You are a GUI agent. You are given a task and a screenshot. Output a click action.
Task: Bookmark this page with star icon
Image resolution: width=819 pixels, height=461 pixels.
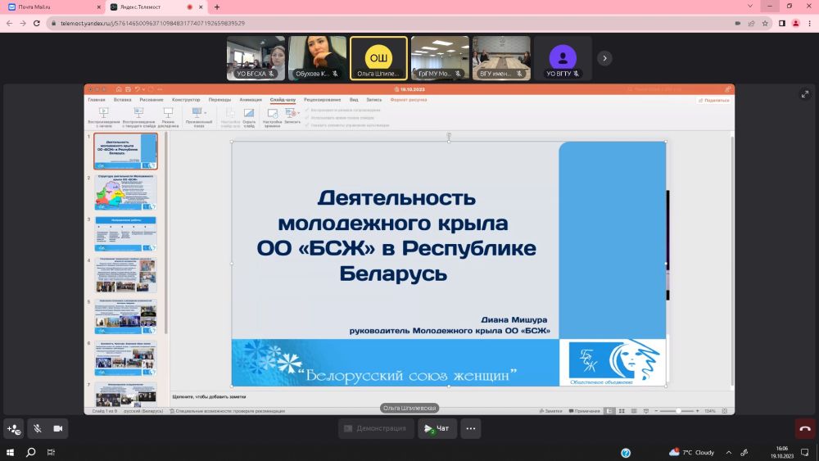click(765, 23)
